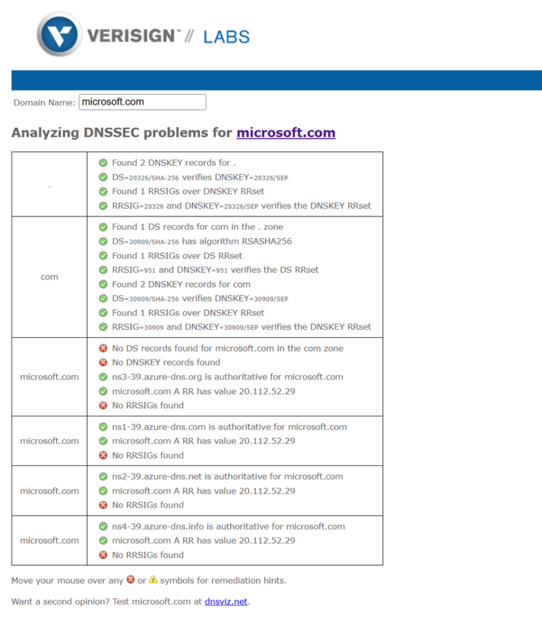The height and width of the screenshot is (631, 542).
Task: Click the 'LABS' header text
Action: coord(226,37)
